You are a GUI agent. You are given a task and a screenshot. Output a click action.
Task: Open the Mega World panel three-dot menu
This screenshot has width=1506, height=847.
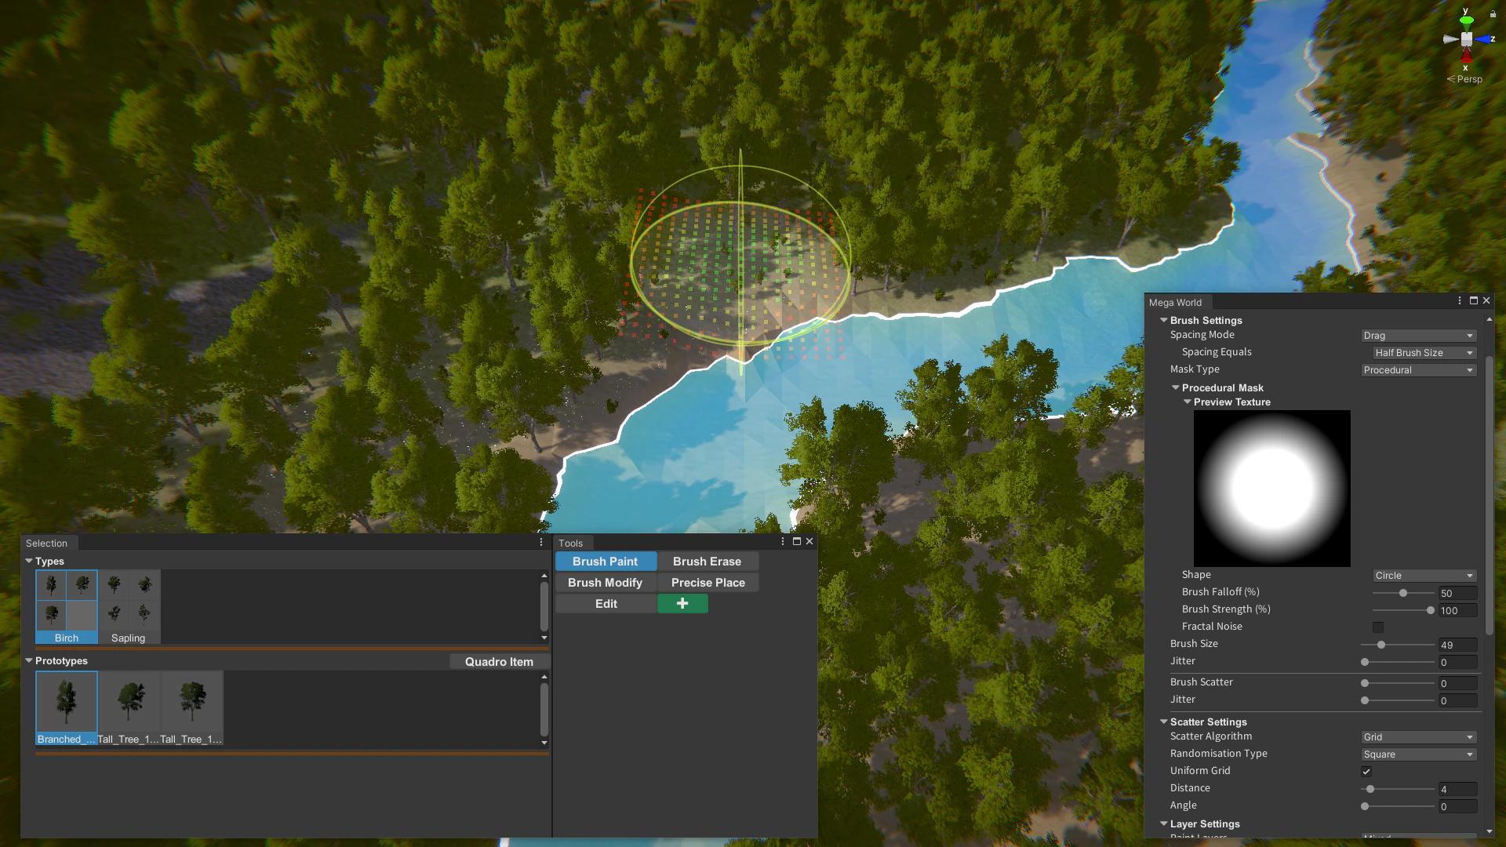(1459, 300)
